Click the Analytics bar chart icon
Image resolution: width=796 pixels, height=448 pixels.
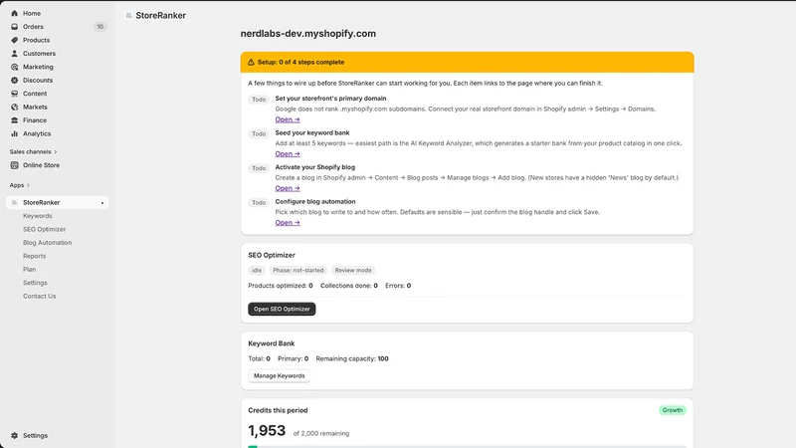point(14,133)
